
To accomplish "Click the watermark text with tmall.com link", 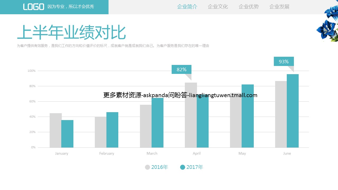I will [180, 95].
